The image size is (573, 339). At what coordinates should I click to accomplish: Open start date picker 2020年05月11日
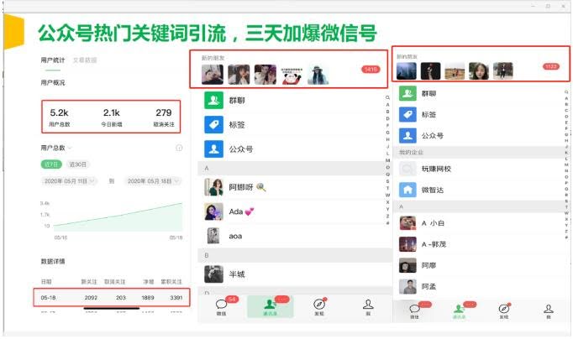tap(69, 181)
